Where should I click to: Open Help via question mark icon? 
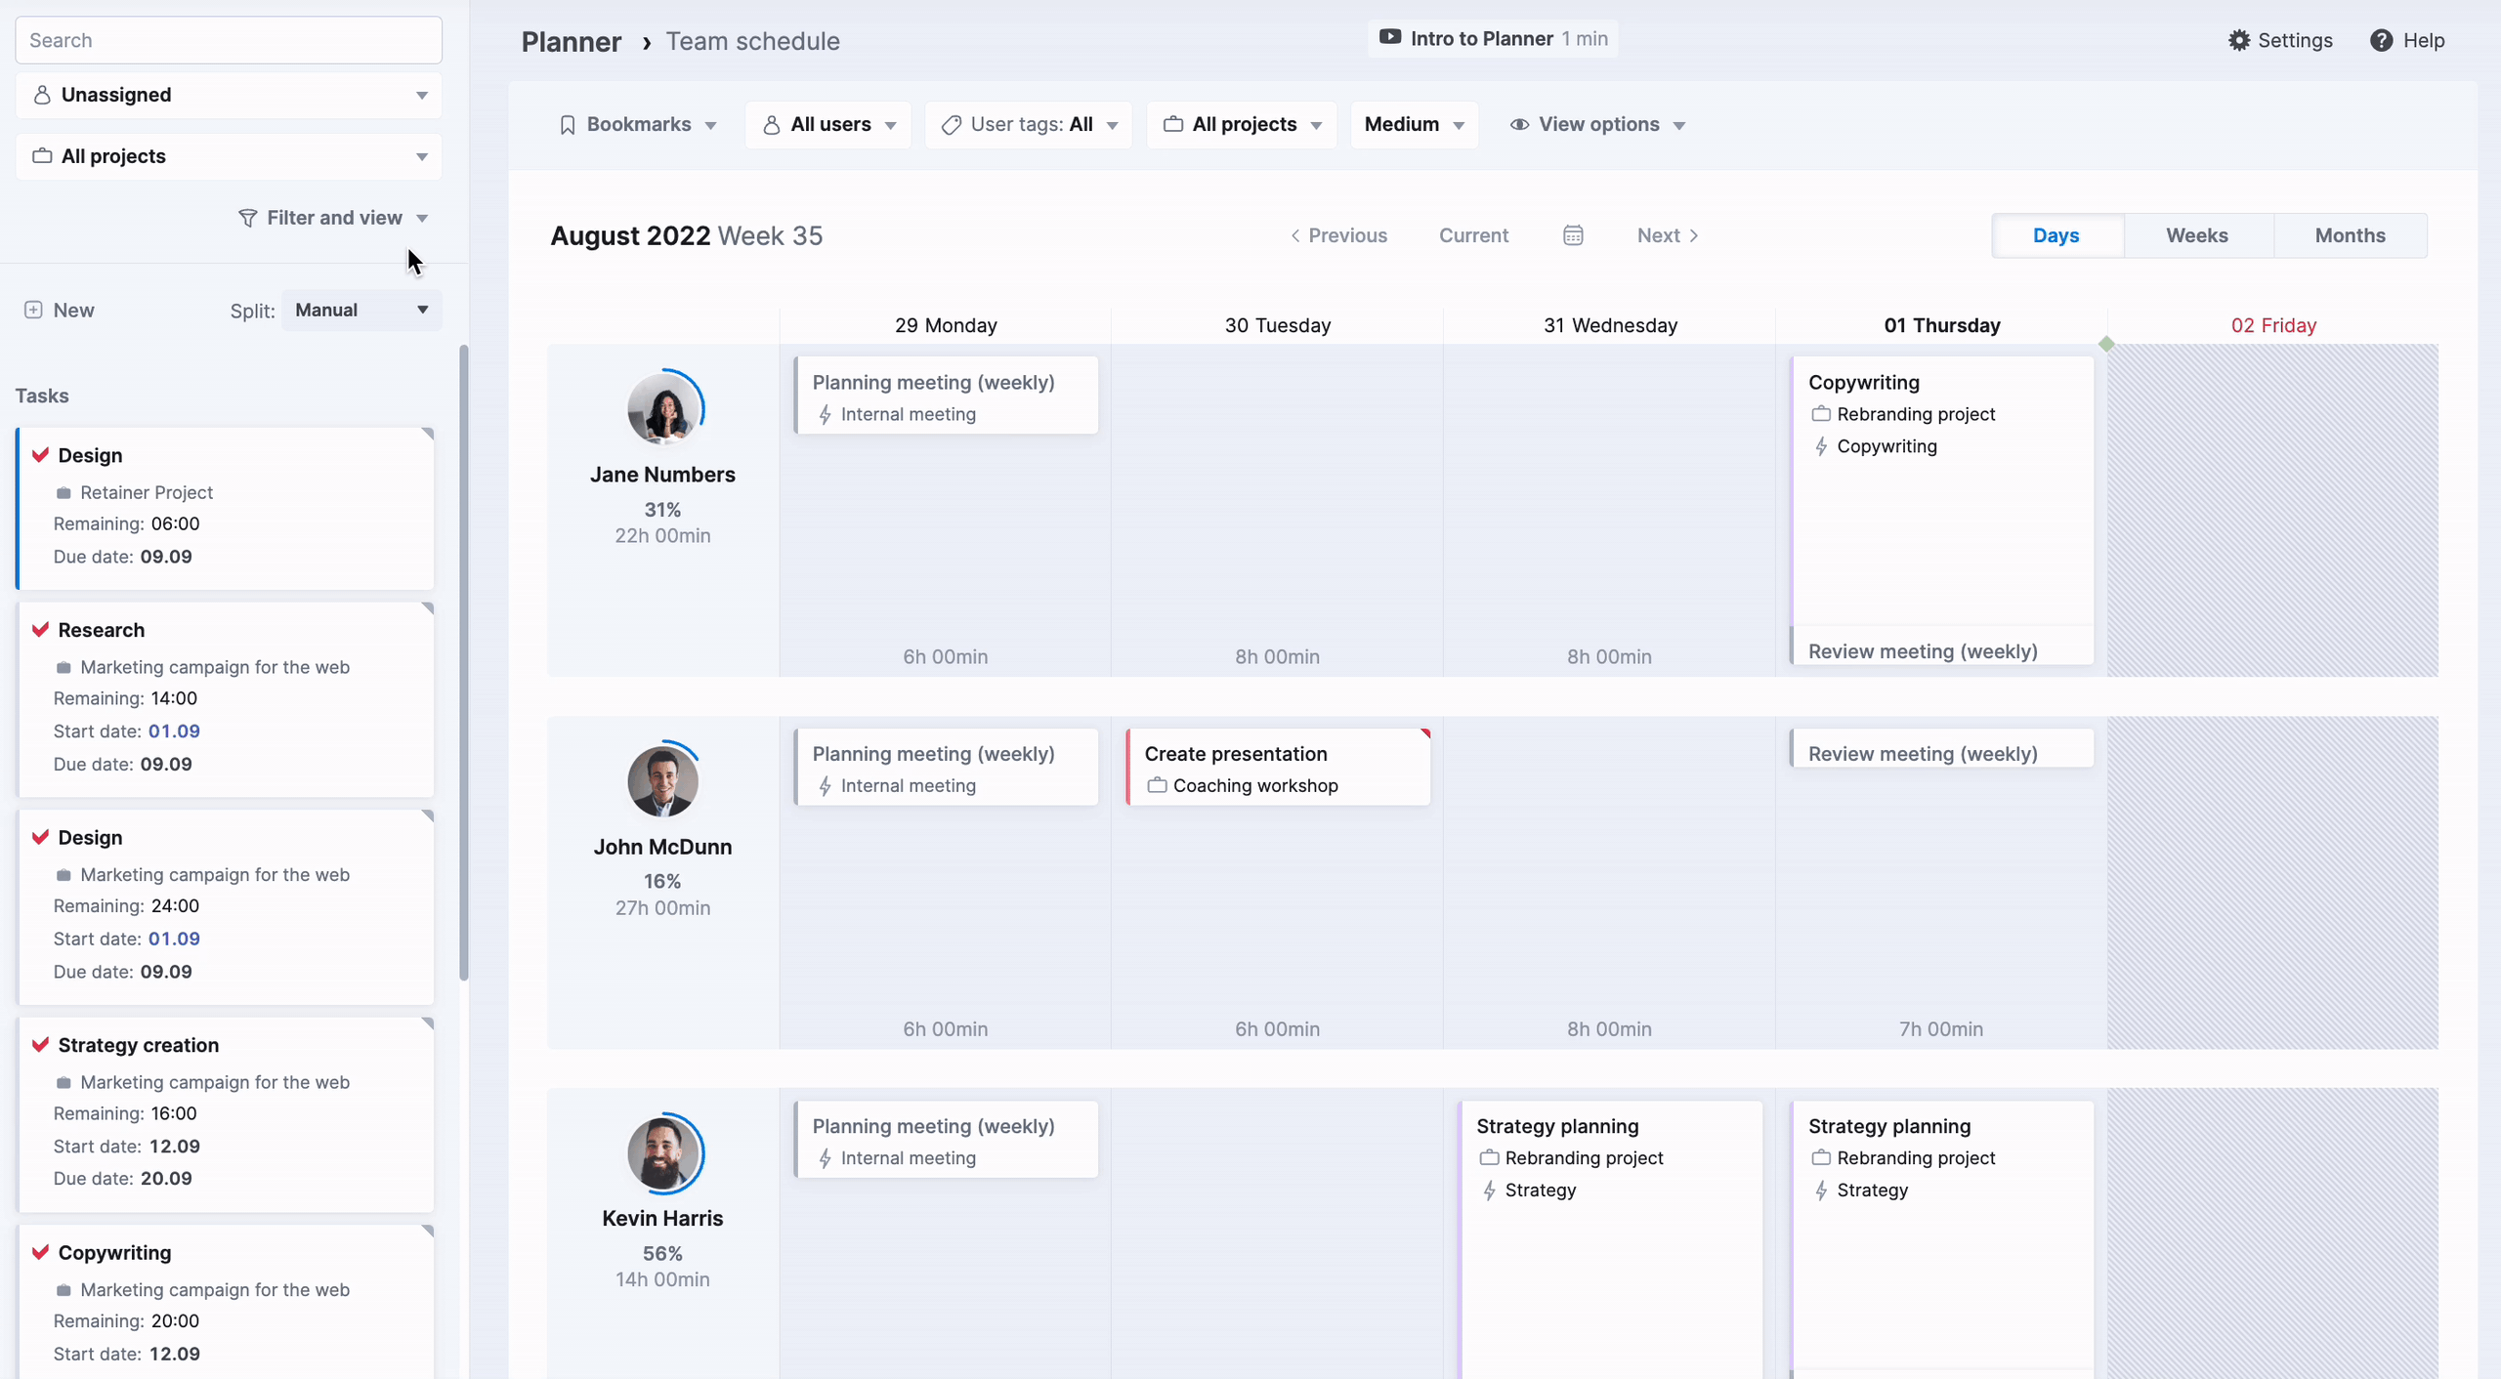[x=2381, y=40]
